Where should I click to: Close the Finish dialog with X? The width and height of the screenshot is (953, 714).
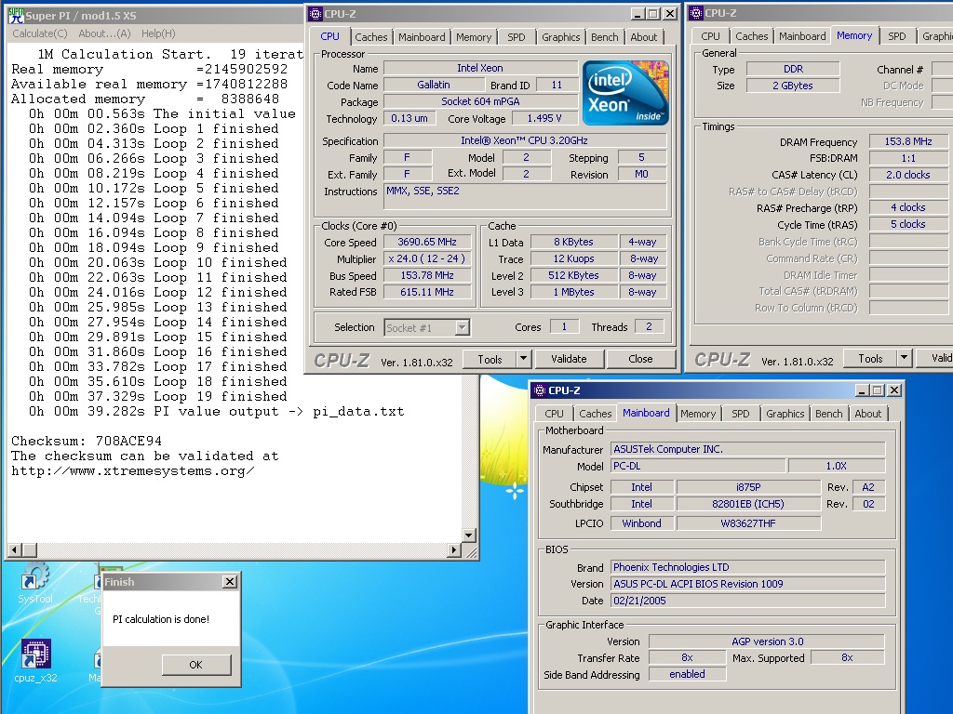click(230, 582)
